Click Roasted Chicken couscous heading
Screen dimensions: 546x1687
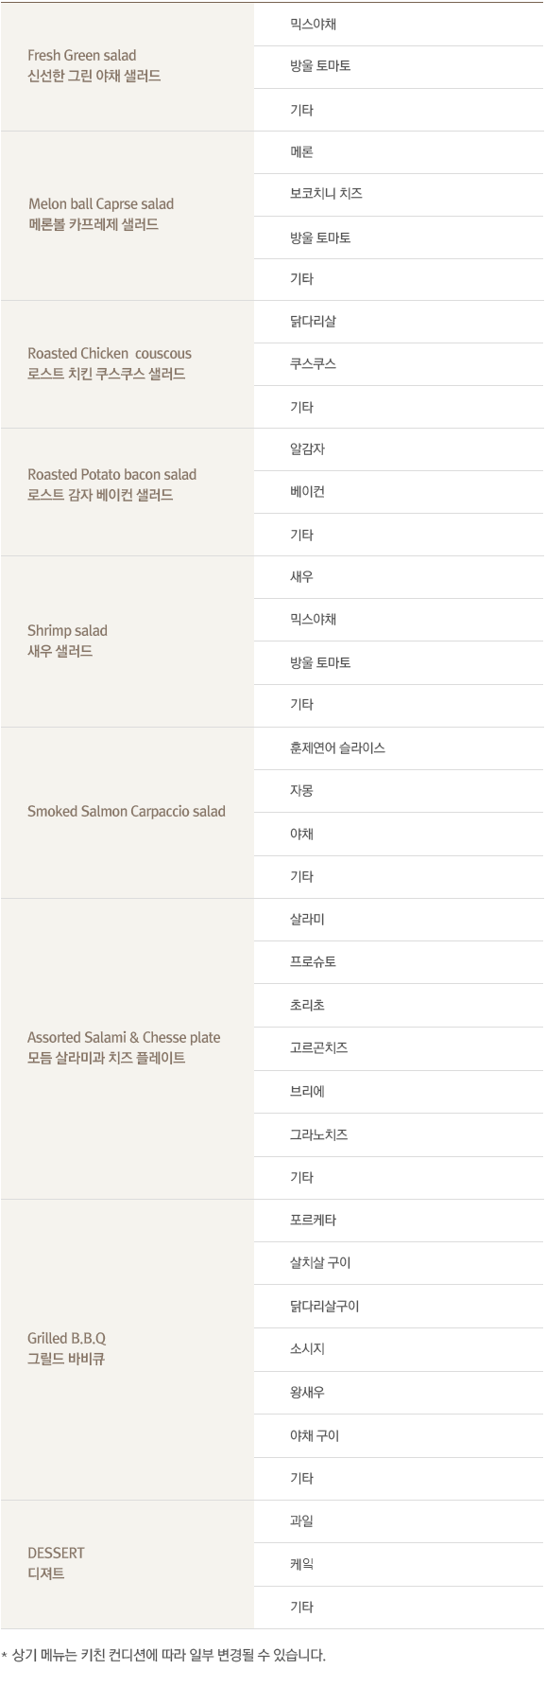coord(110,354)
